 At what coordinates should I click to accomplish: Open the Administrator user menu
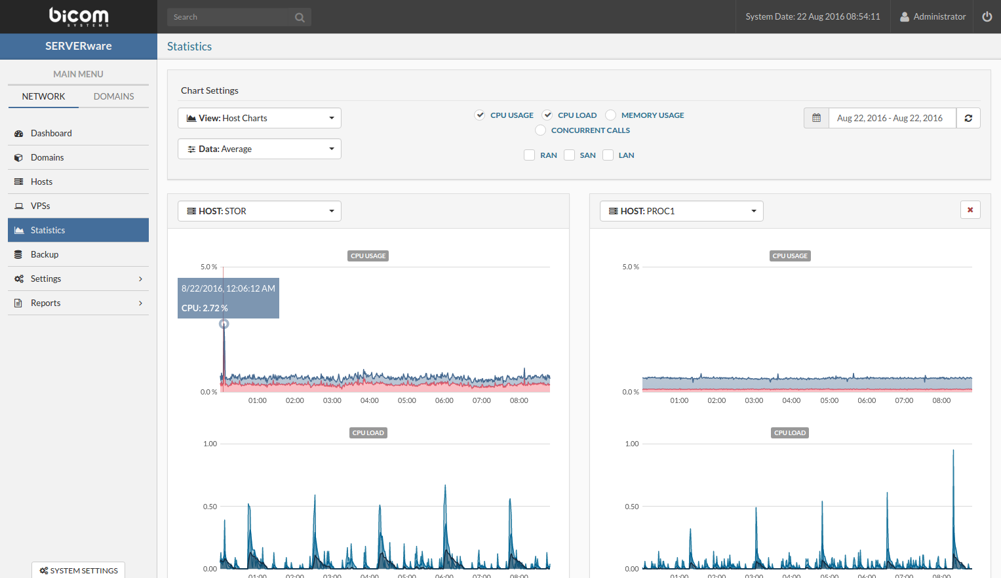(x=933, y=16)
